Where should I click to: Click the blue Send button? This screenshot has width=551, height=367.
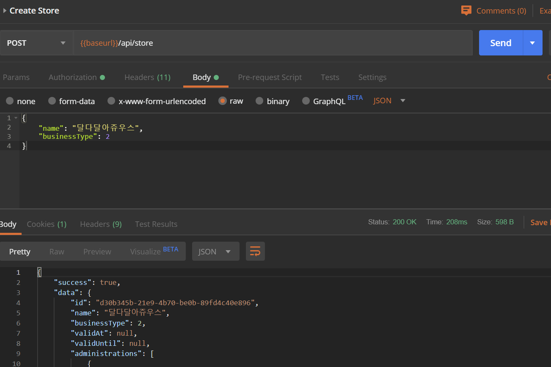click(x=501, y=43)
